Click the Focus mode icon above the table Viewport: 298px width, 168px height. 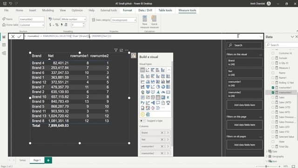pyautogui.click(x=121, y=50)
